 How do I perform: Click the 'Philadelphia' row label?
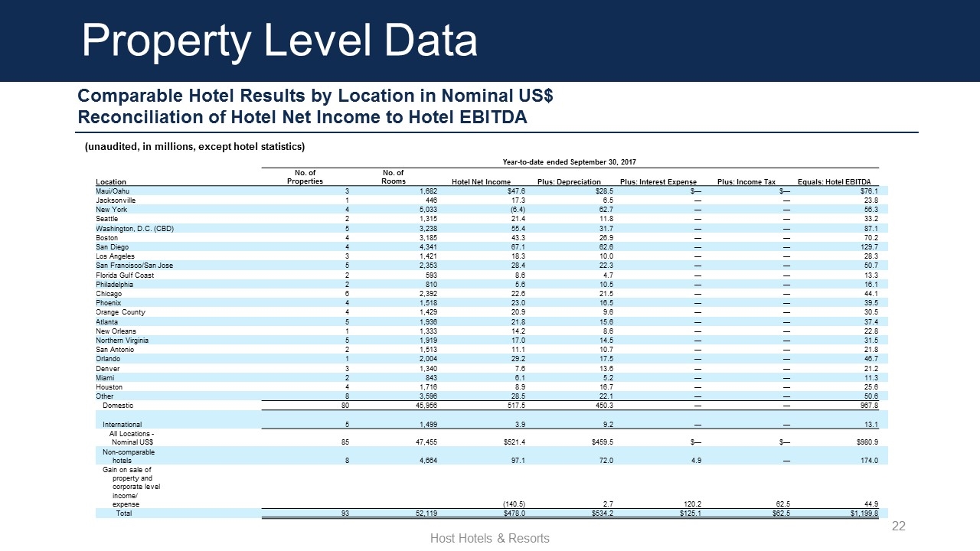pyautogui.click(x=116, y=284)
